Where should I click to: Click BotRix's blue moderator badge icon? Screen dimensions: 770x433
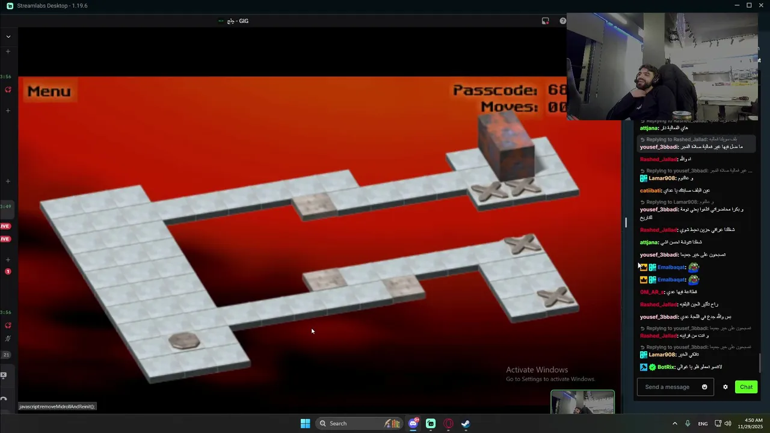[x=644, y=367]
